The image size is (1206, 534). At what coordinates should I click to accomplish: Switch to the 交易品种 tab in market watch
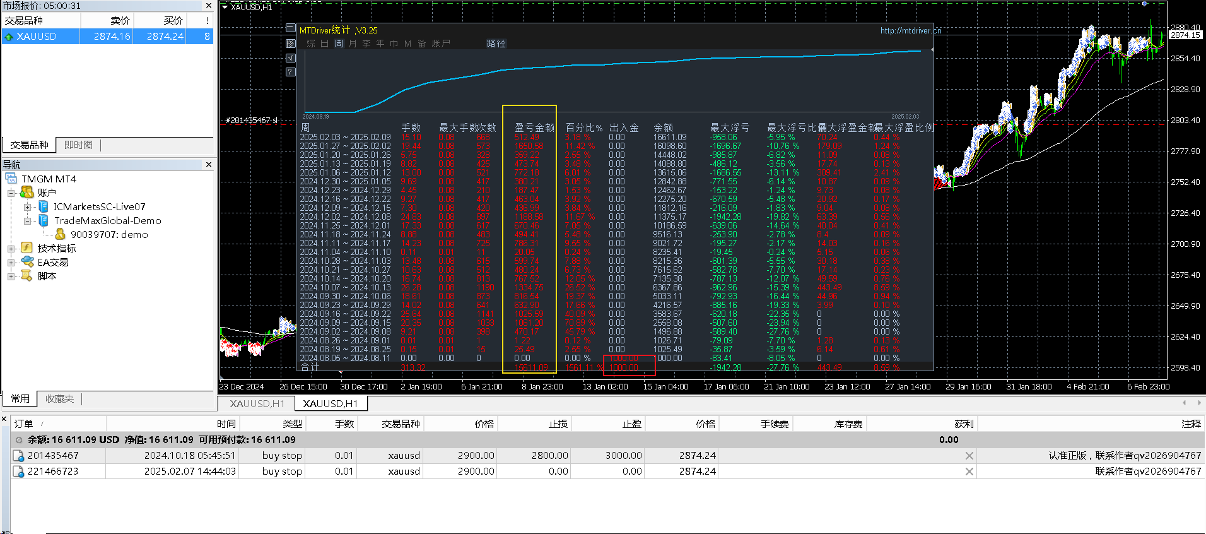[x=29, y=145]
